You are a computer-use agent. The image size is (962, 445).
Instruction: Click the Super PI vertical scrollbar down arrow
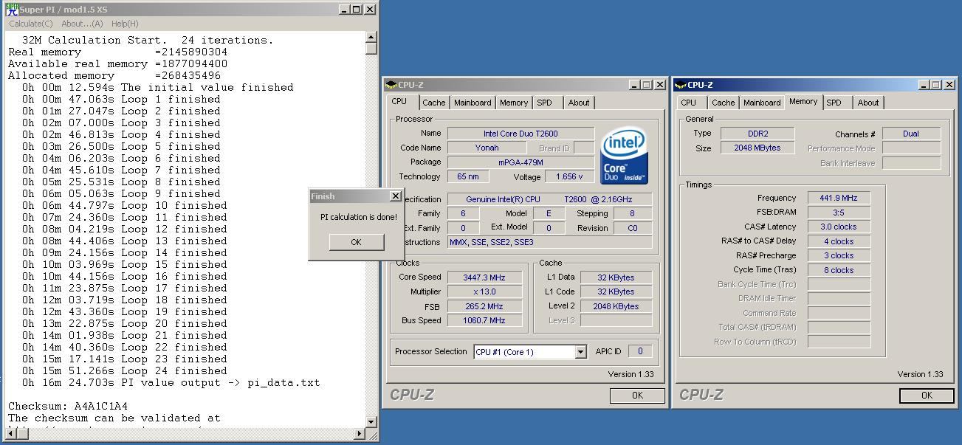(371, 421)
